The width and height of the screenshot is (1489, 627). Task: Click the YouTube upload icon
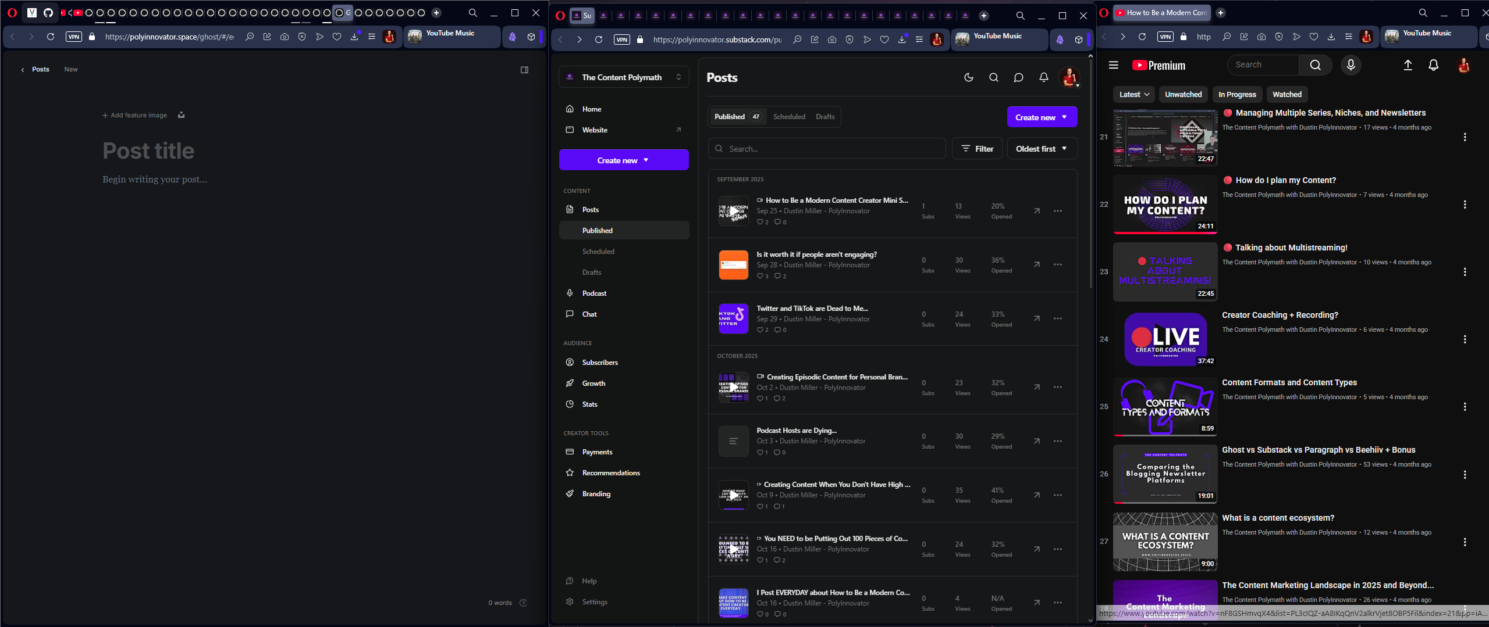[1408, 65]
